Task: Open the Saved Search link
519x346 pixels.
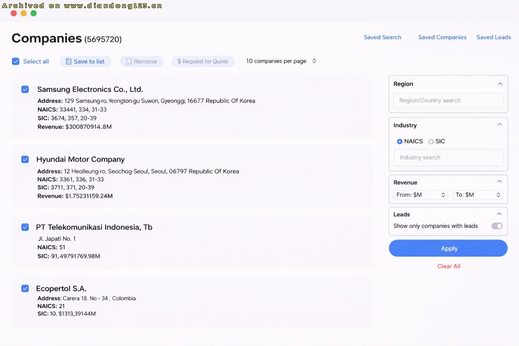Action: (382, 37)
